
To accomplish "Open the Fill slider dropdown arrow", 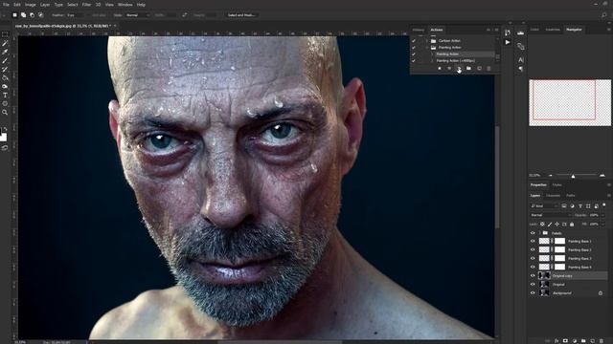I will pos(602,225).
